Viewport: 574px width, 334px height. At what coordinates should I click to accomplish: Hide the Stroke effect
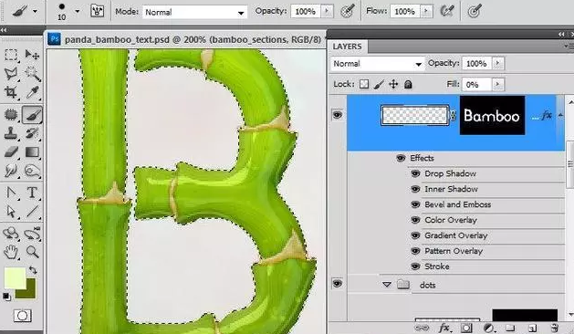[415, 266]
